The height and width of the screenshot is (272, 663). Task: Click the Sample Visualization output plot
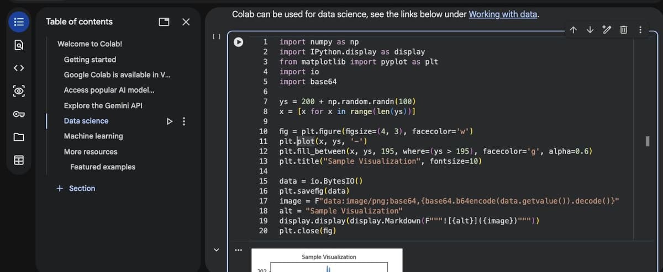(x=327, y=260)
